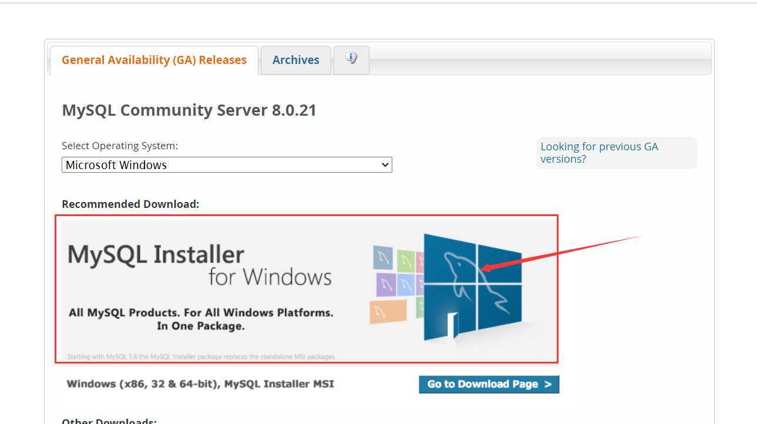Screen dimensions: 757x424
Task: Click the Select Operating System label
Action: point(120,146)
